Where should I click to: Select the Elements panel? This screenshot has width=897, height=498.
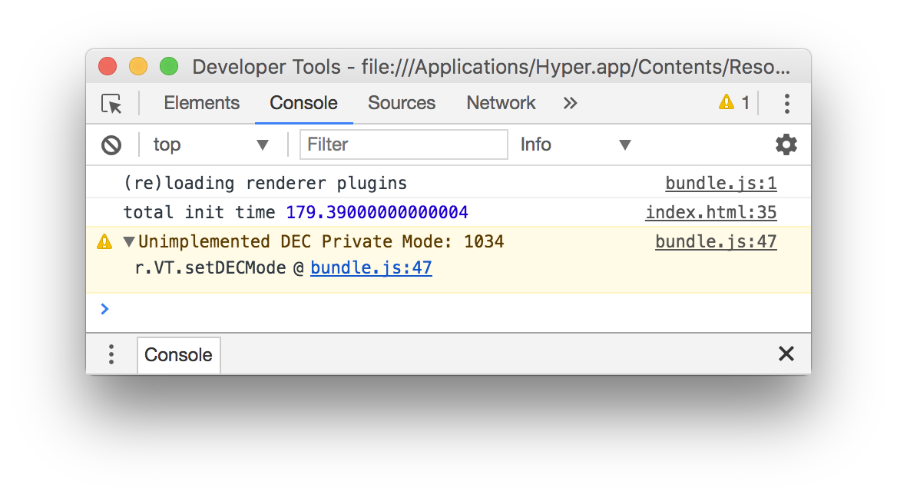(201, 103)
